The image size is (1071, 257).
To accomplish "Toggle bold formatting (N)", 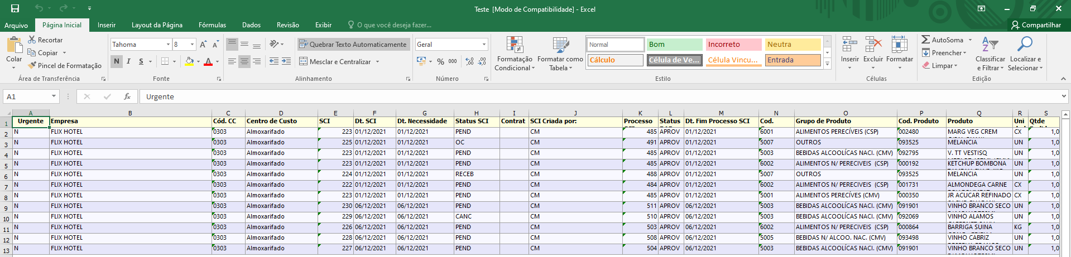I will [116, 61].
